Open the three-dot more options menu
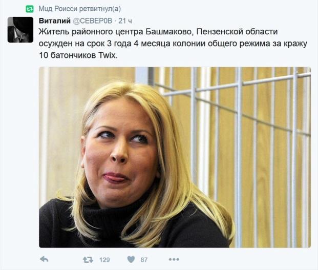318x270 pixels. pyautogui.click(x=174, y=259)
